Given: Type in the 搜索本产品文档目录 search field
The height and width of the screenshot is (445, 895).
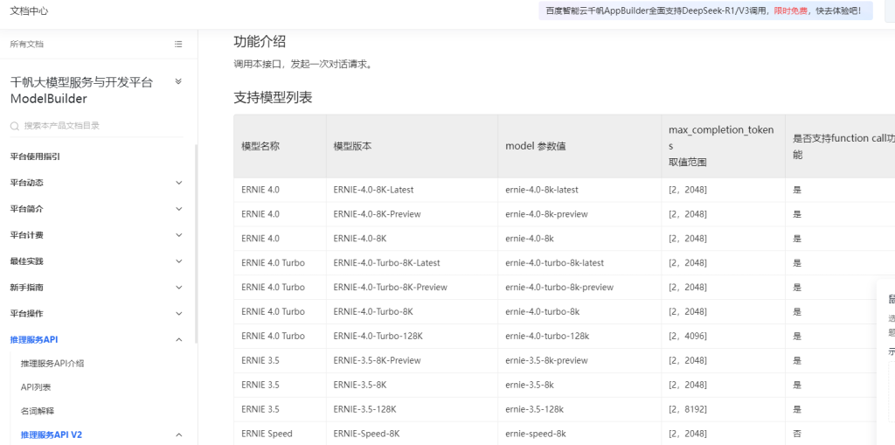Looking at the screenshot, I should (96, 126).
